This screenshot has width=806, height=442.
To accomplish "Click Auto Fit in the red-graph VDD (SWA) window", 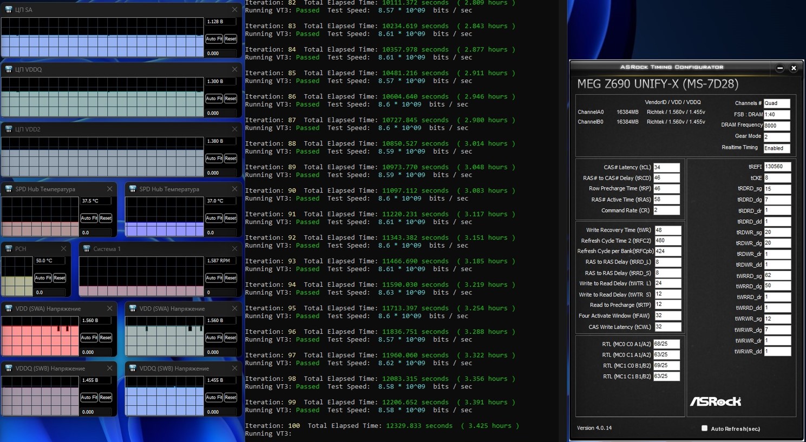I will pyautogui.click(x=89, y=338).
